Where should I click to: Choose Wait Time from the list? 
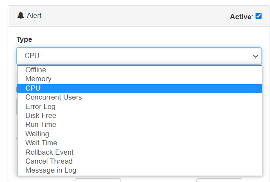41,143
